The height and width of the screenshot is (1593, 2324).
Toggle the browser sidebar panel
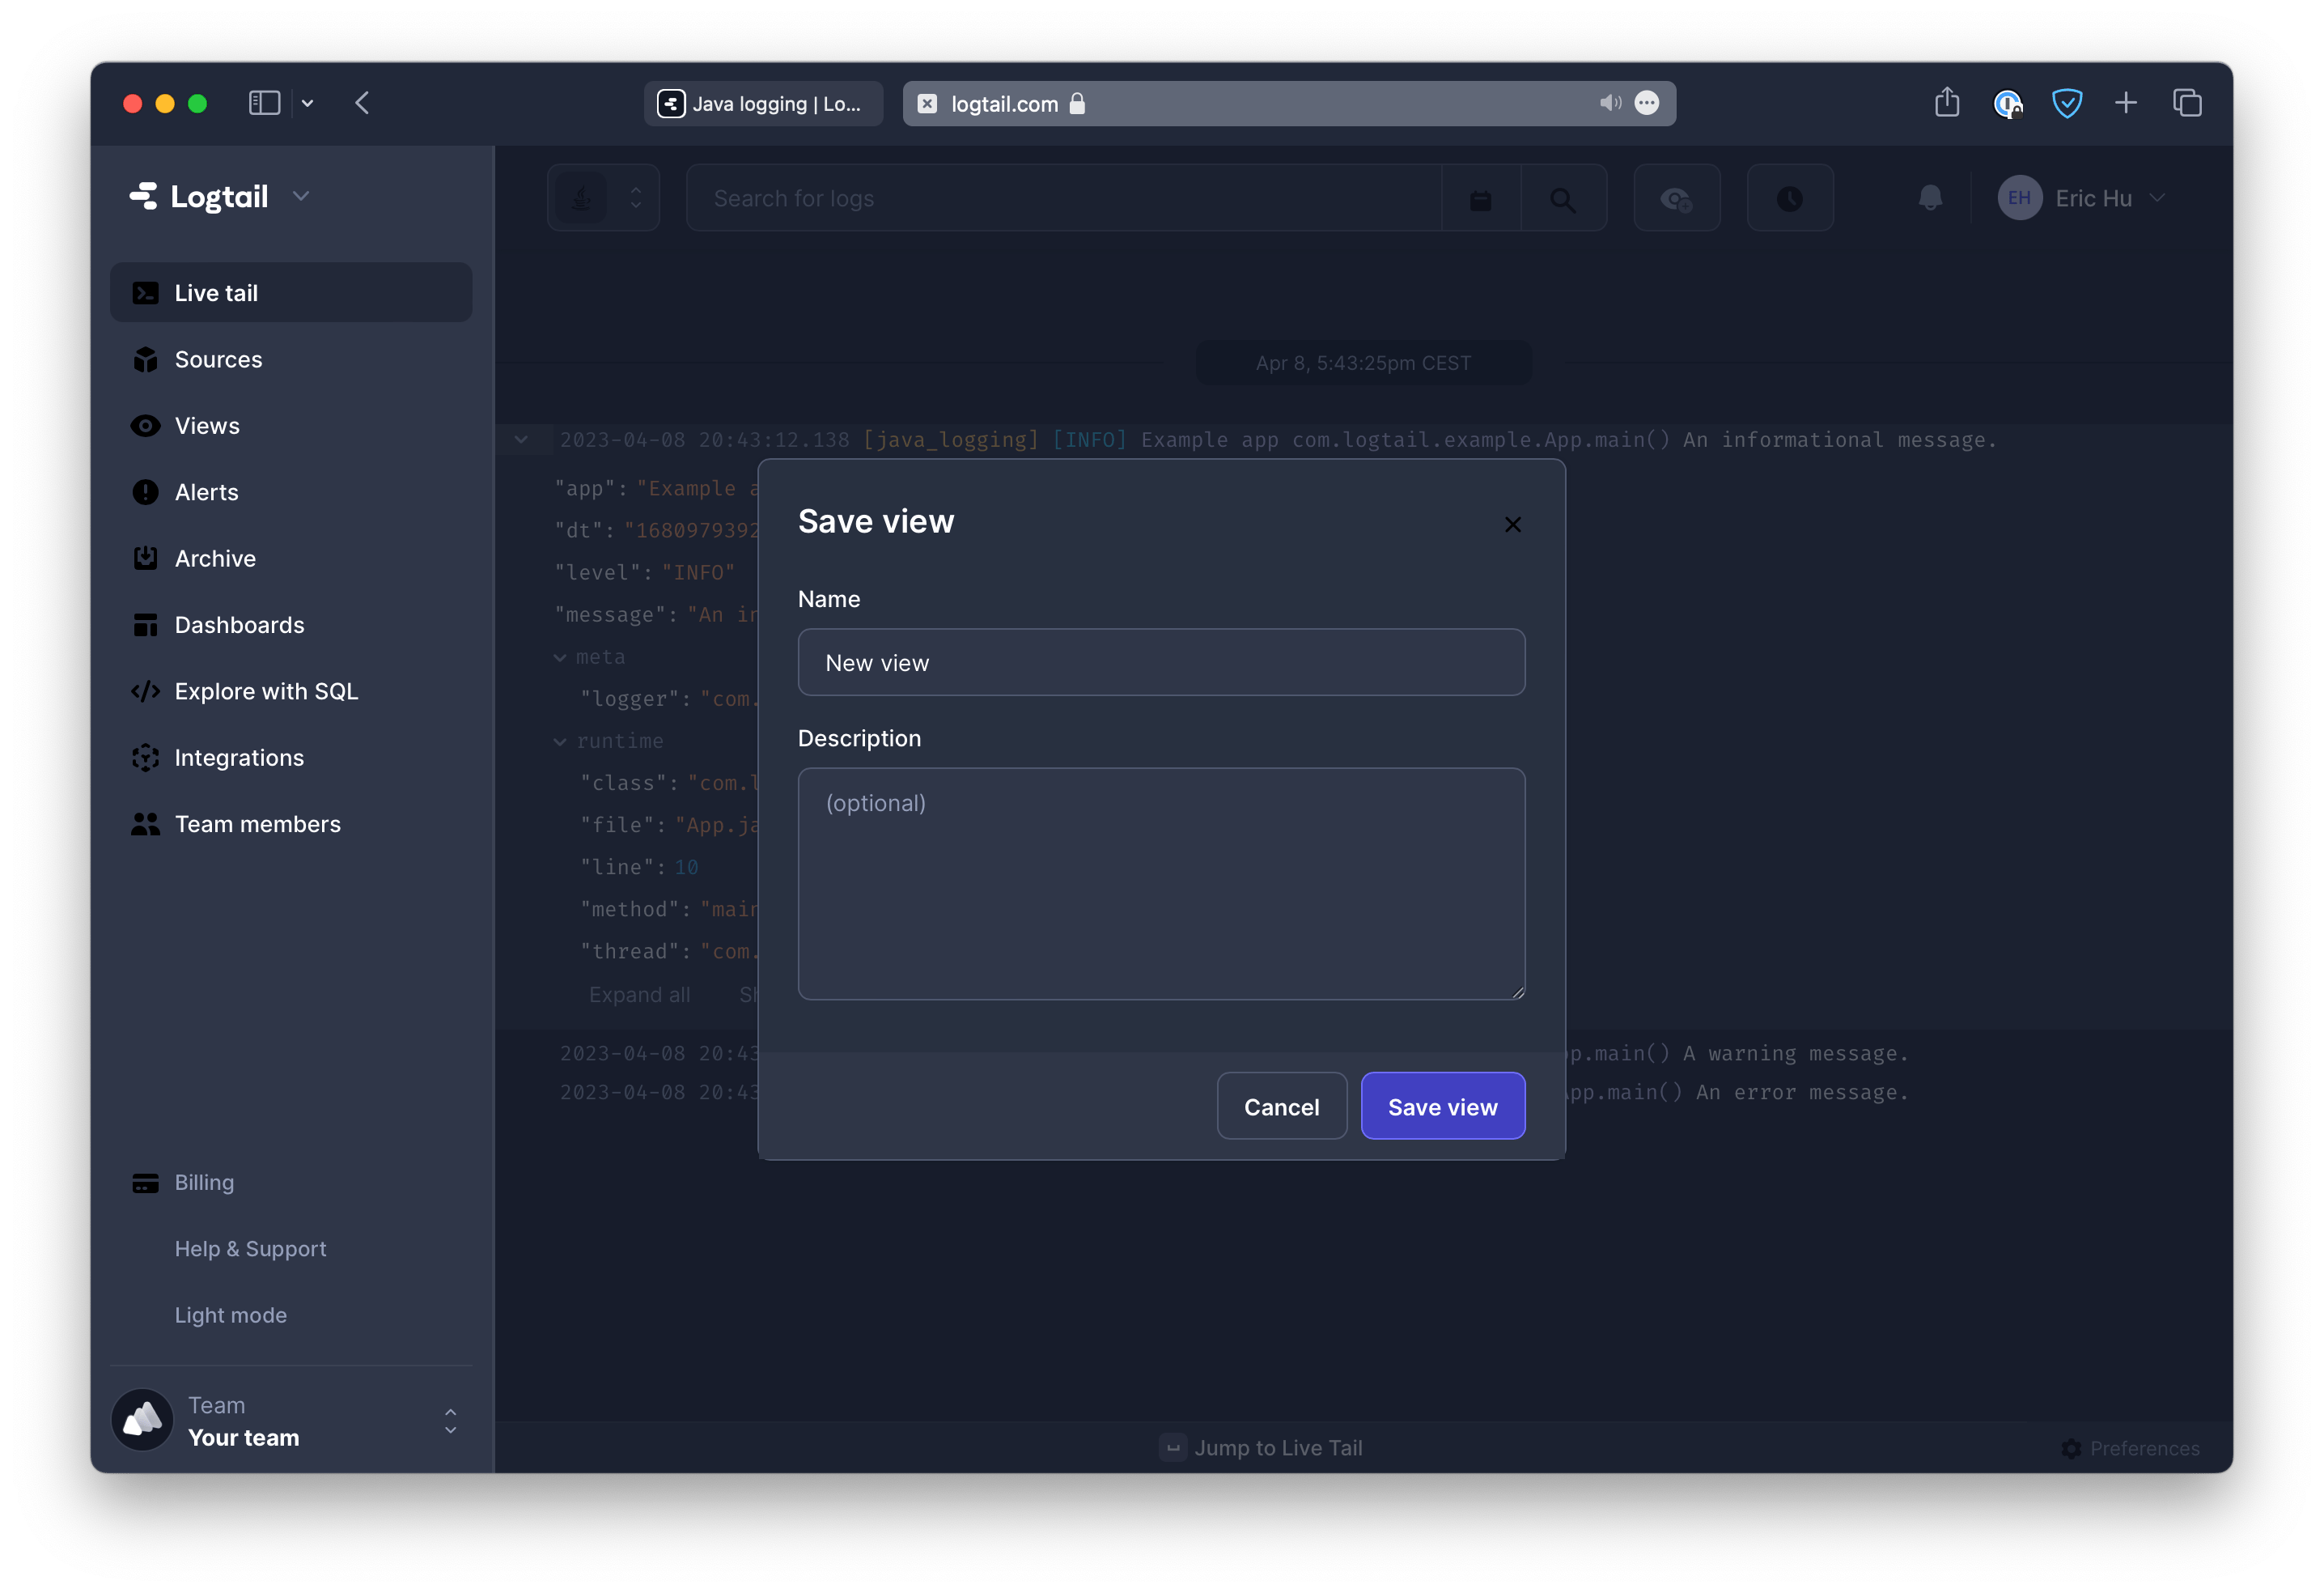click(264, 103)
